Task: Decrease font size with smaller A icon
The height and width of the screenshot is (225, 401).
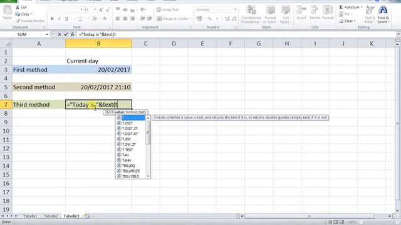Action: click(108, 10)
